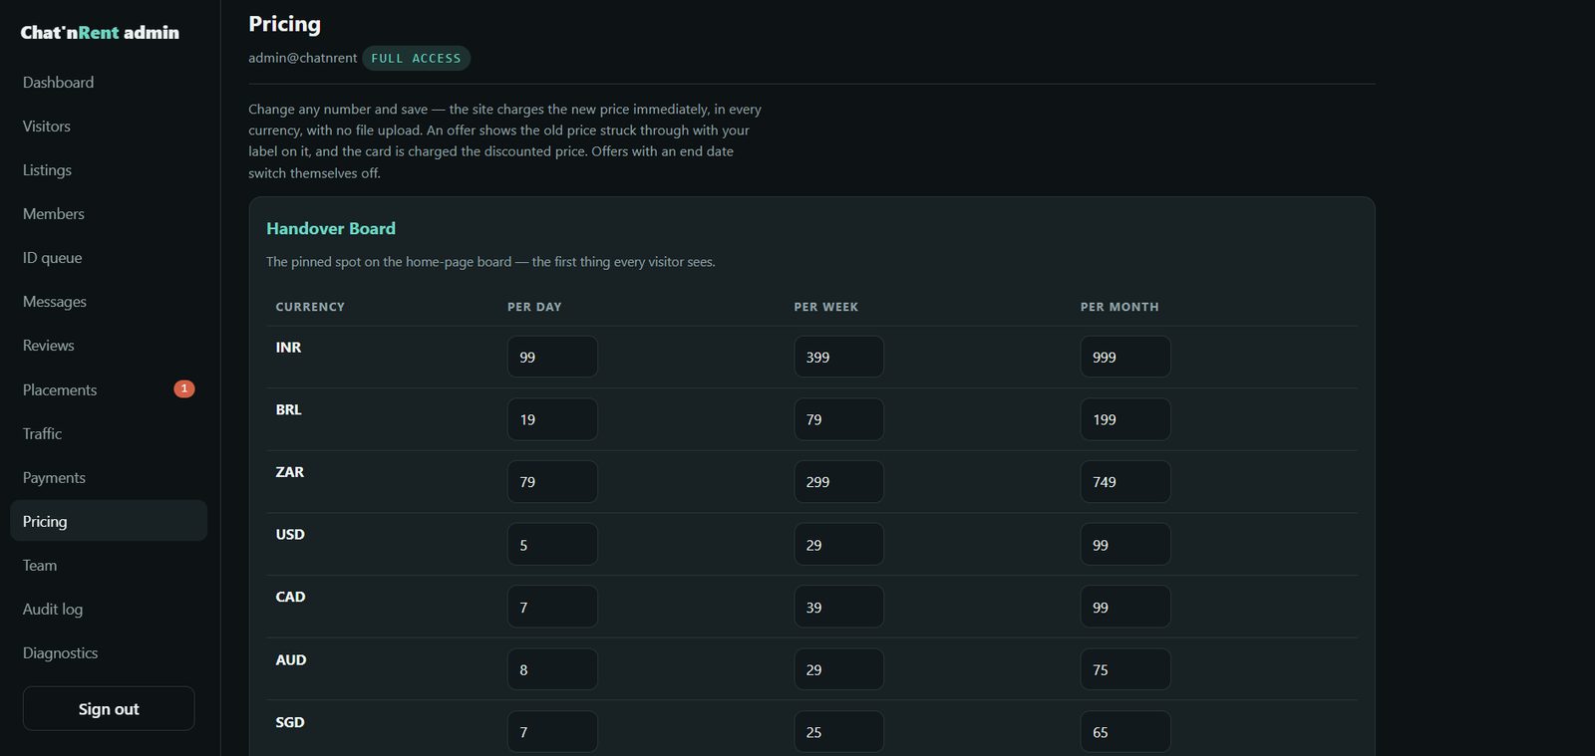
Task: Click the Chat'nRent admin logo
Action: pos(100,33)
